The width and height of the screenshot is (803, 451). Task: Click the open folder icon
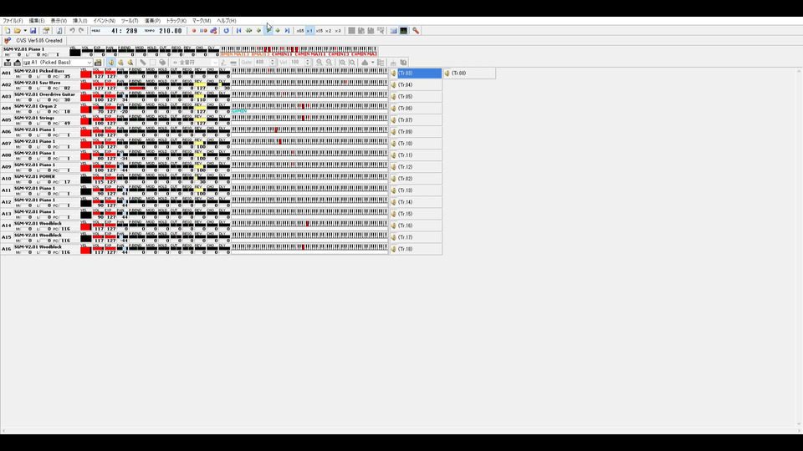point(18,31)
